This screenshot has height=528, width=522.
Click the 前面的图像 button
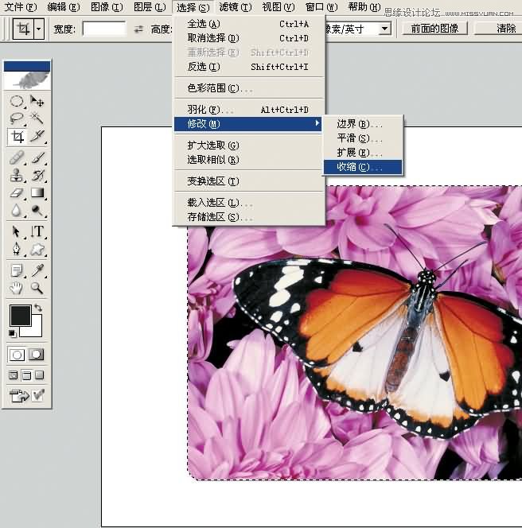[434, 29]
